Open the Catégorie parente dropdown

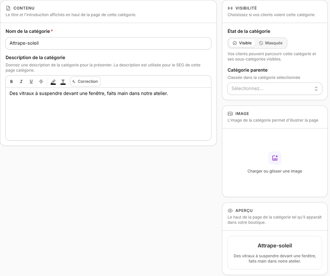[x=275, y=89]
